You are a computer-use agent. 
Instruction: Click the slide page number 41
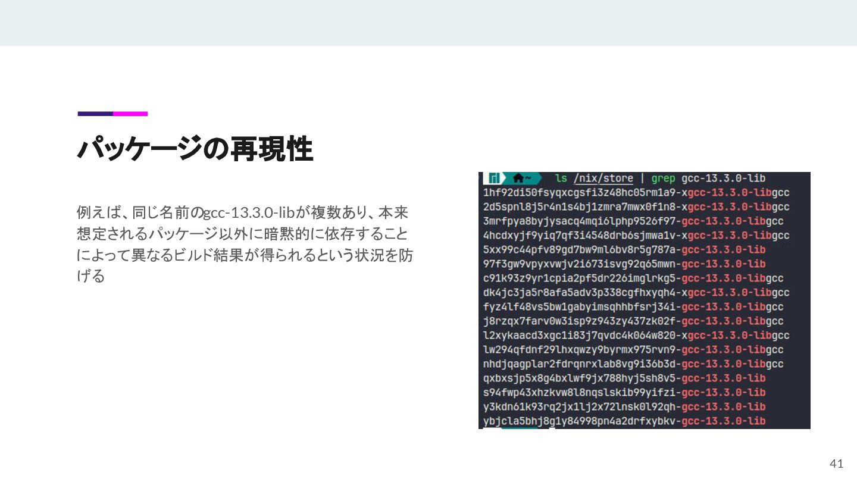[837, 464]
